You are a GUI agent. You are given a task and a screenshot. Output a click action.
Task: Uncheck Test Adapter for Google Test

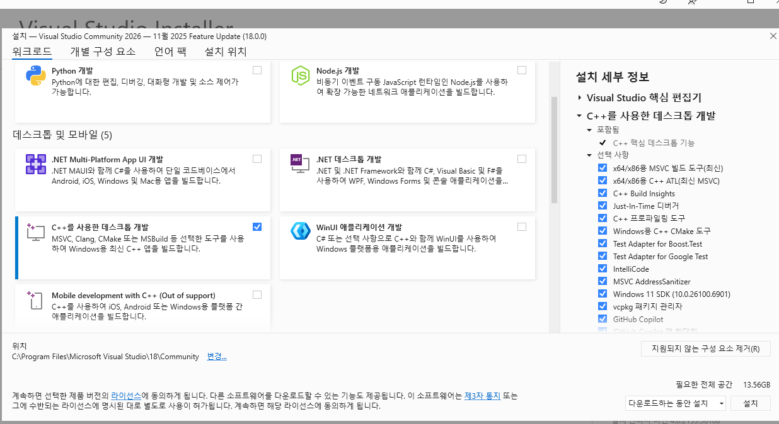click(x=603, y=256)
